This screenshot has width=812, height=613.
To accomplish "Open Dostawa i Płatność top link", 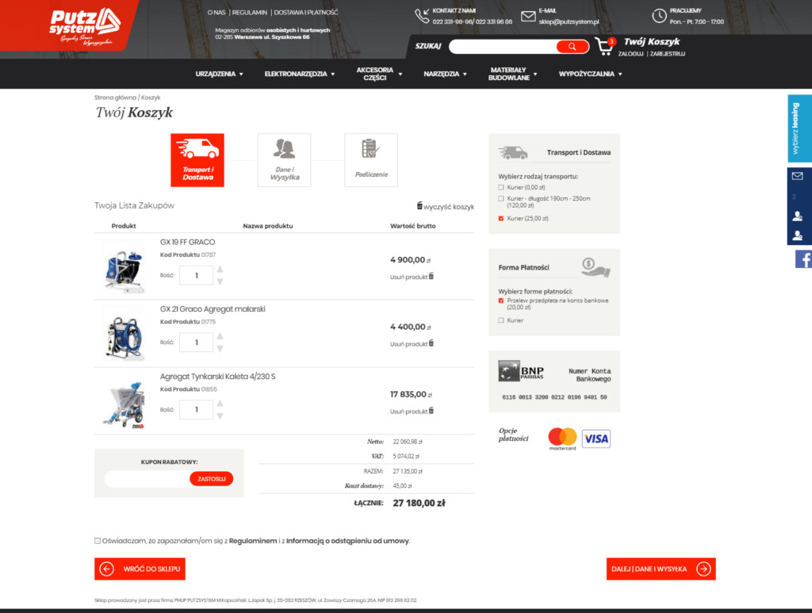I will (x=305, y=13).
